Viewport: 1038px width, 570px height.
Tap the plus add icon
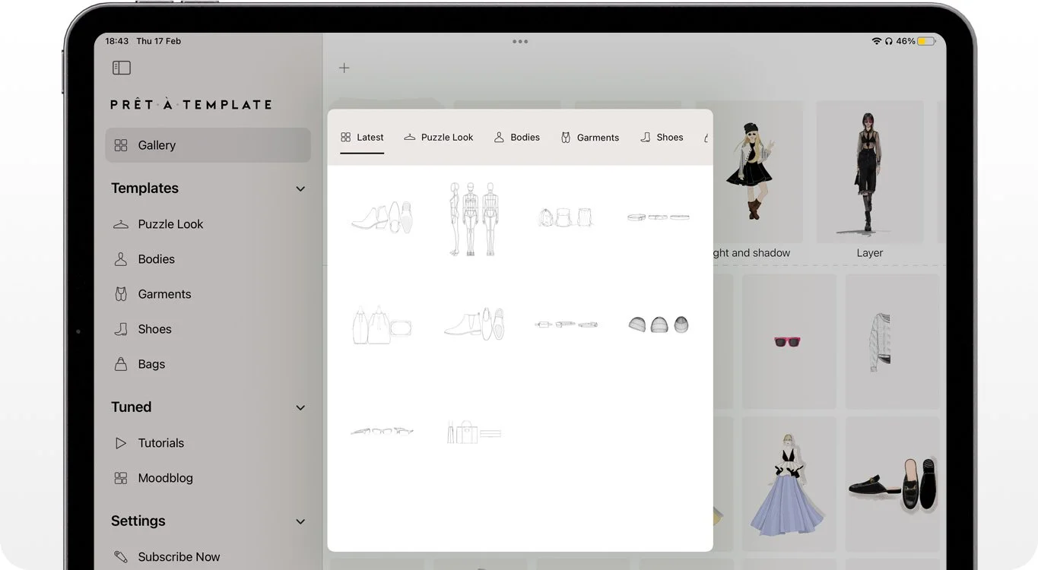[x=344, y=68]
